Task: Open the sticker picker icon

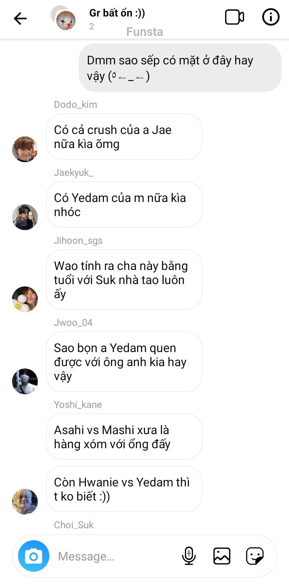Action: pos(255,556)
